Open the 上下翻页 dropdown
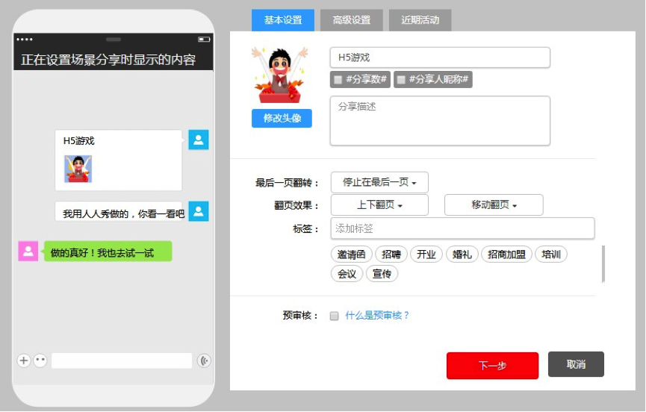 click(x=379, y=205)
